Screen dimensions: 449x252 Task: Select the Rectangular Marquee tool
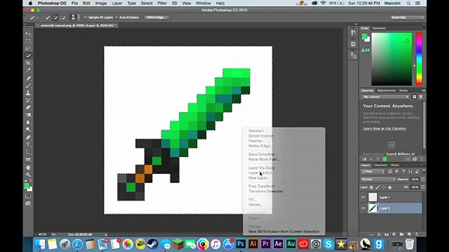click(28, 41)
